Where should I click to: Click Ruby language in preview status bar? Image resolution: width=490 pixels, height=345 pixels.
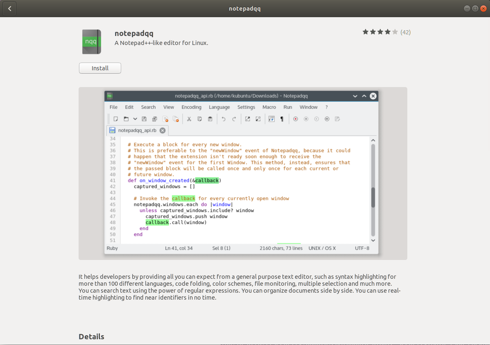[112, 248]
